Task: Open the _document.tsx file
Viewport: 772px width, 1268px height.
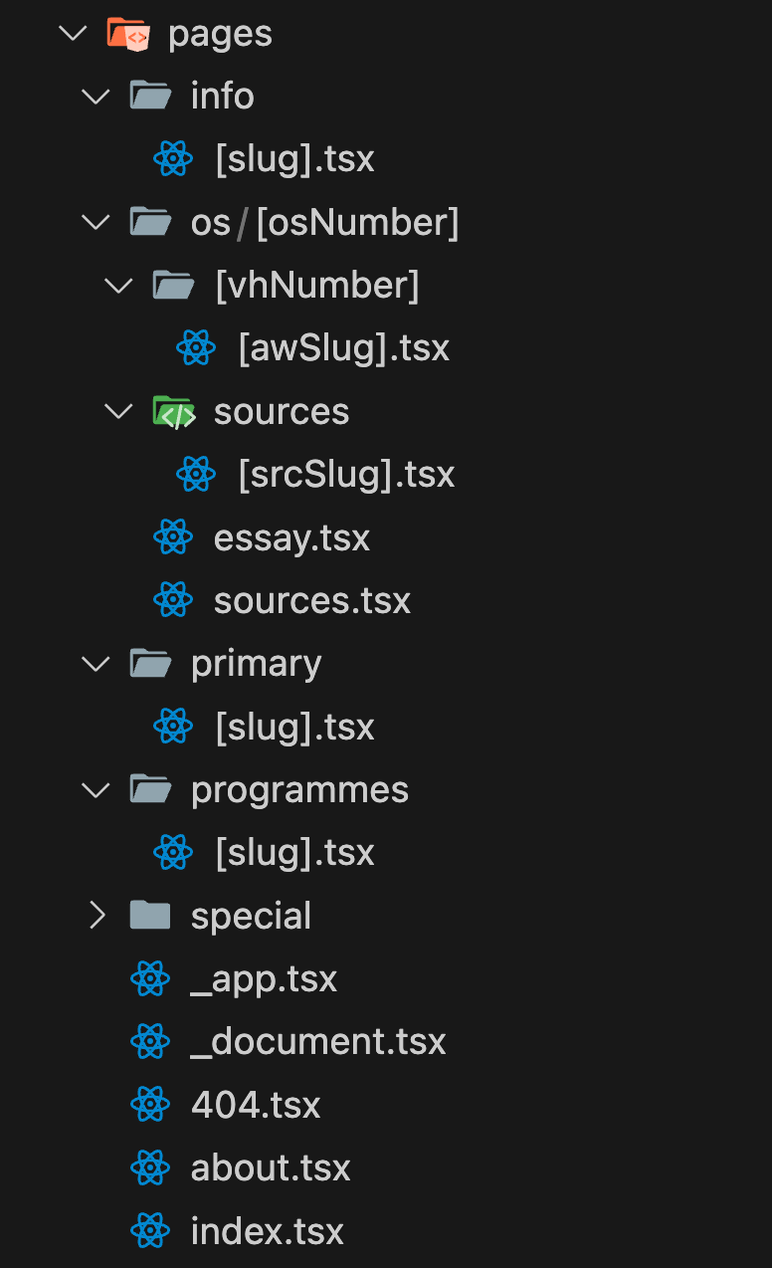Action: coord(318,1042)
